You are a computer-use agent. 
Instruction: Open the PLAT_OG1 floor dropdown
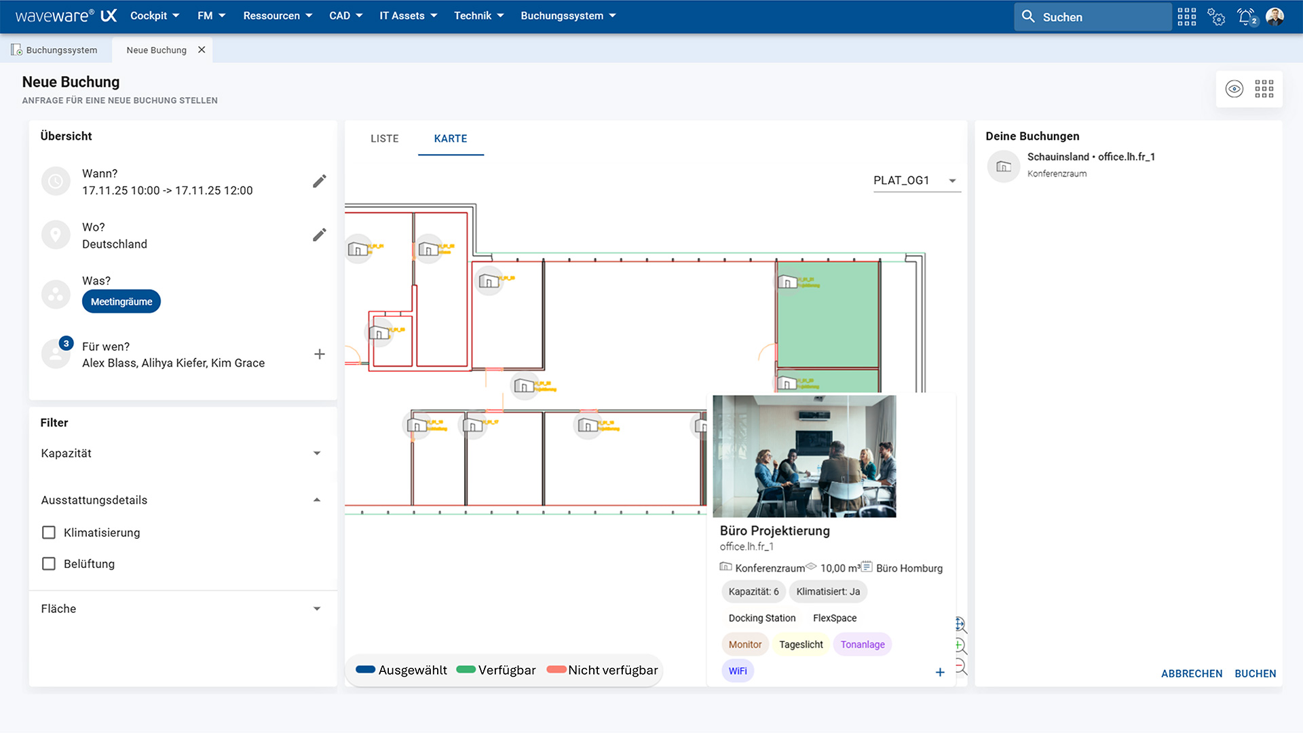tap(952, 181)
